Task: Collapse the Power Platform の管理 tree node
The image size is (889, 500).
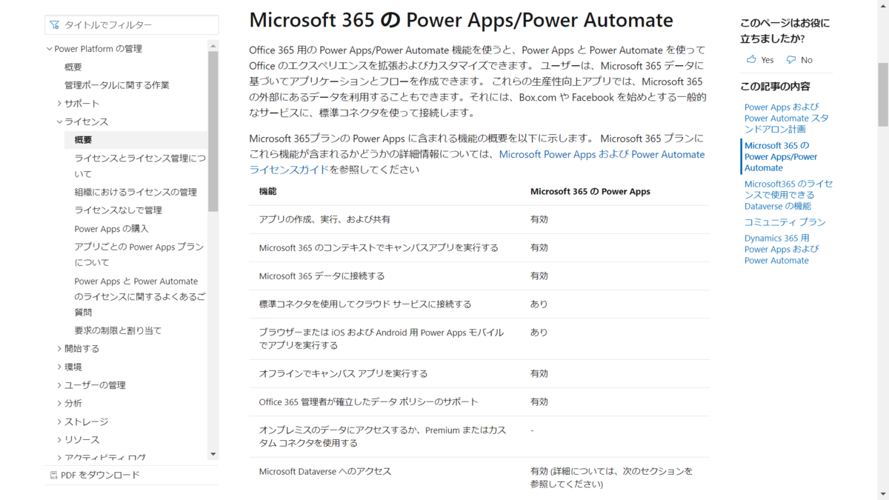Action: (50, 49)
